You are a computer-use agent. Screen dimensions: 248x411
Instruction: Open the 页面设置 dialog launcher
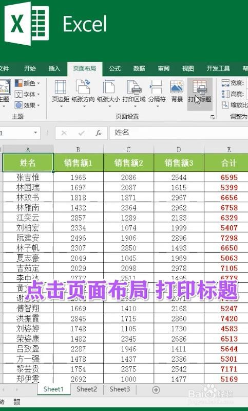(213, 117)
